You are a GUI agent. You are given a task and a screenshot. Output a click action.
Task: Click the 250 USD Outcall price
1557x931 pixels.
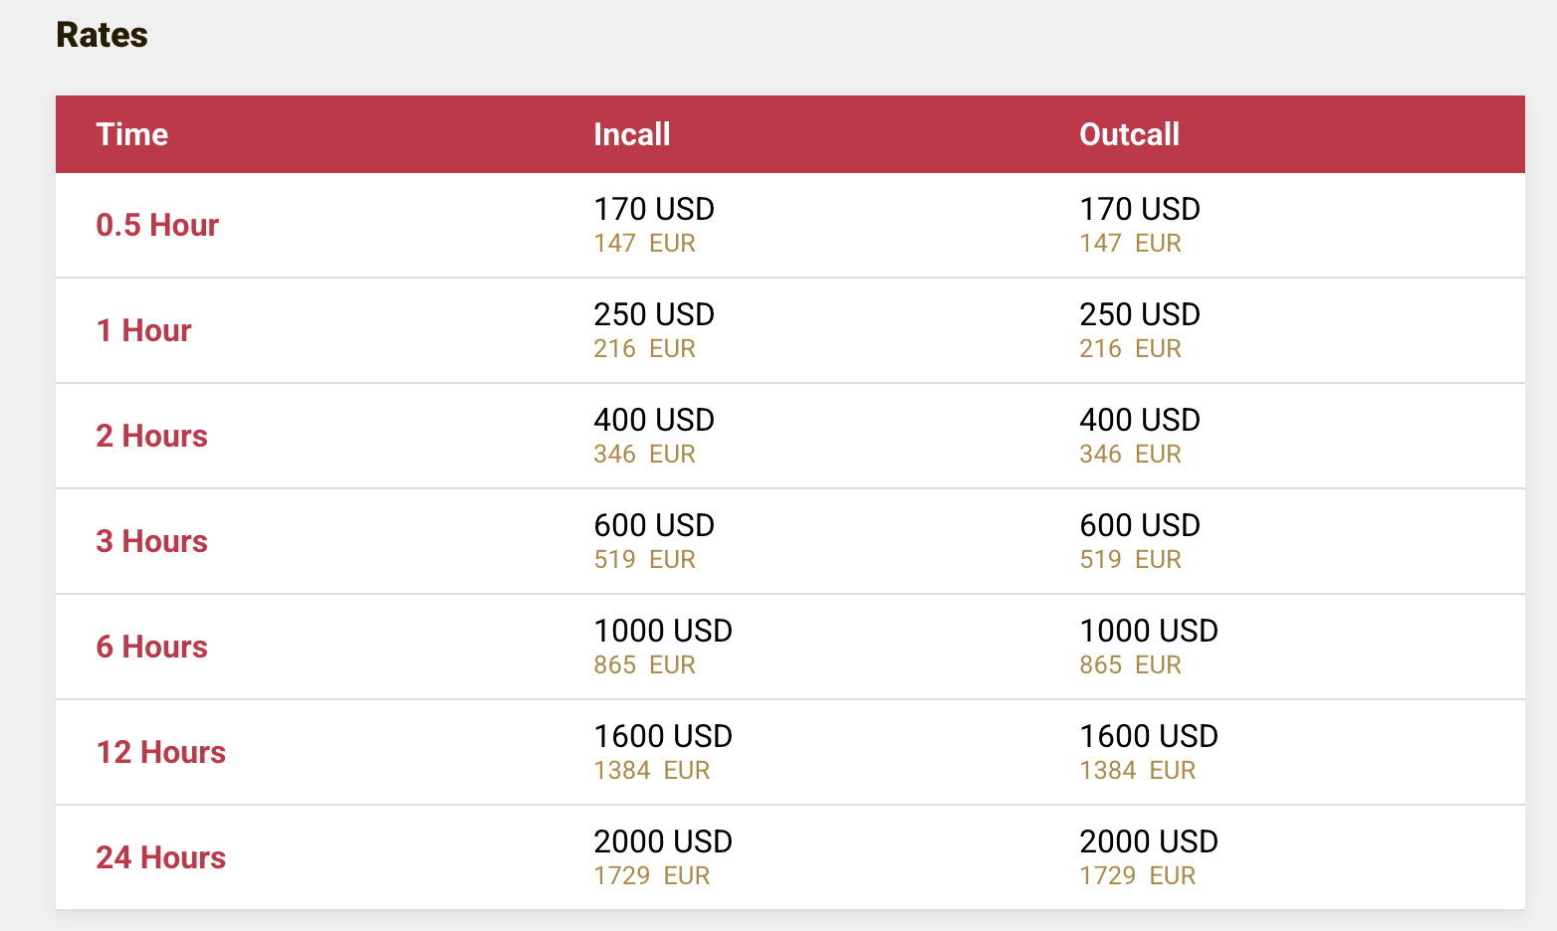pos(1139,314)
